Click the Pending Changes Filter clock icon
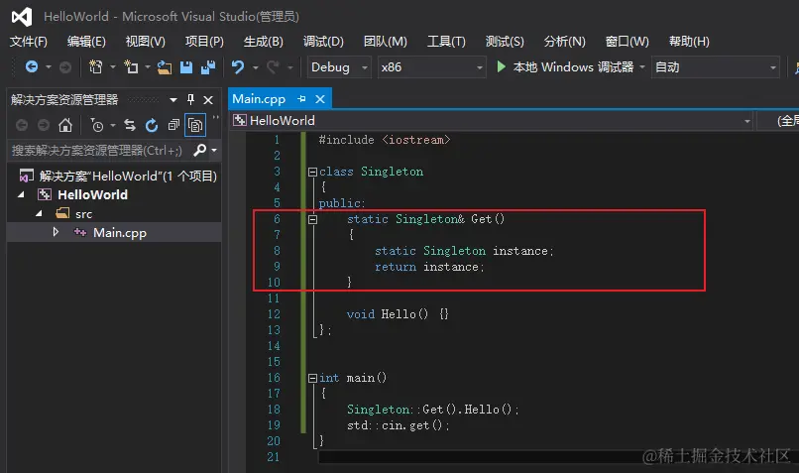Image resolution: width=799 pixels, height=473 pixels. pyautogui.click(x=96, y=125)
